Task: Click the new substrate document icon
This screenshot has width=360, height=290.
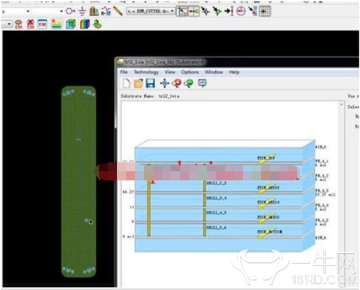Action: pyautogui.click(x=127, y=83)
